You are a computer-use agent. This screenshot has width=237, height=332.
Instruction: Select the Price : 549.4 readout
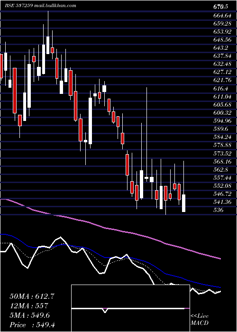point(32,325)
